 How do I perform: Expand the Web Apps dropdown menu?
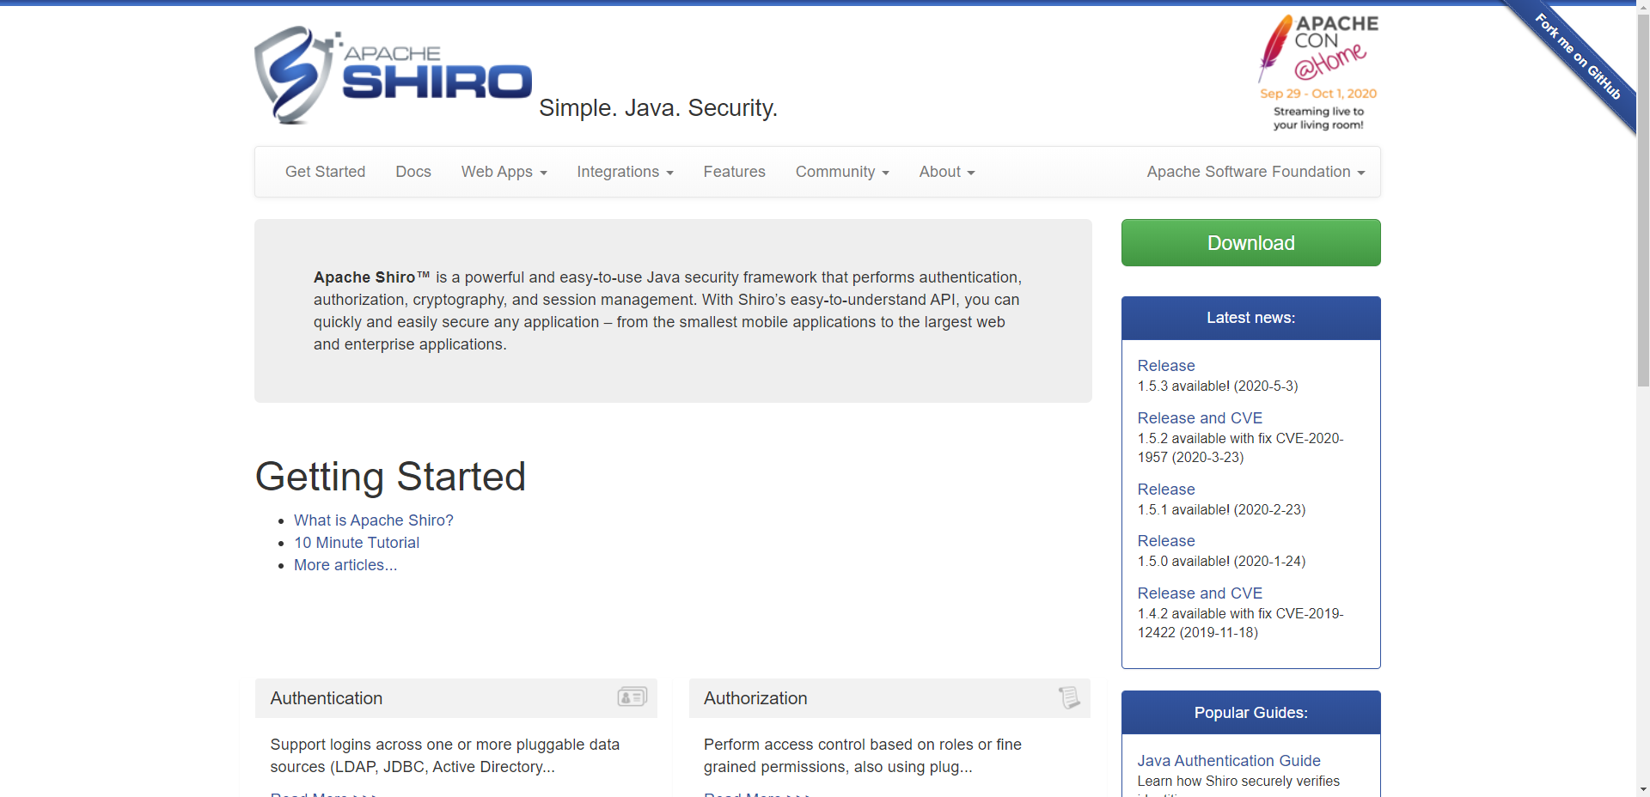504,172
